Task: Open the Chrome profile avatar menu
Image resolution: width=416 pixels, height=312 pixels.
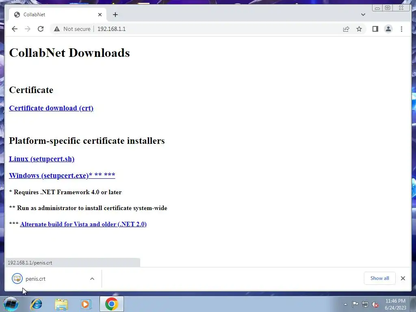Action: click(x=388, y=29)
